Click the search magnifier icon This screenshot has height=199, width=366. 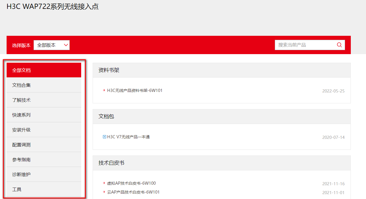click(x=339, y=45)
